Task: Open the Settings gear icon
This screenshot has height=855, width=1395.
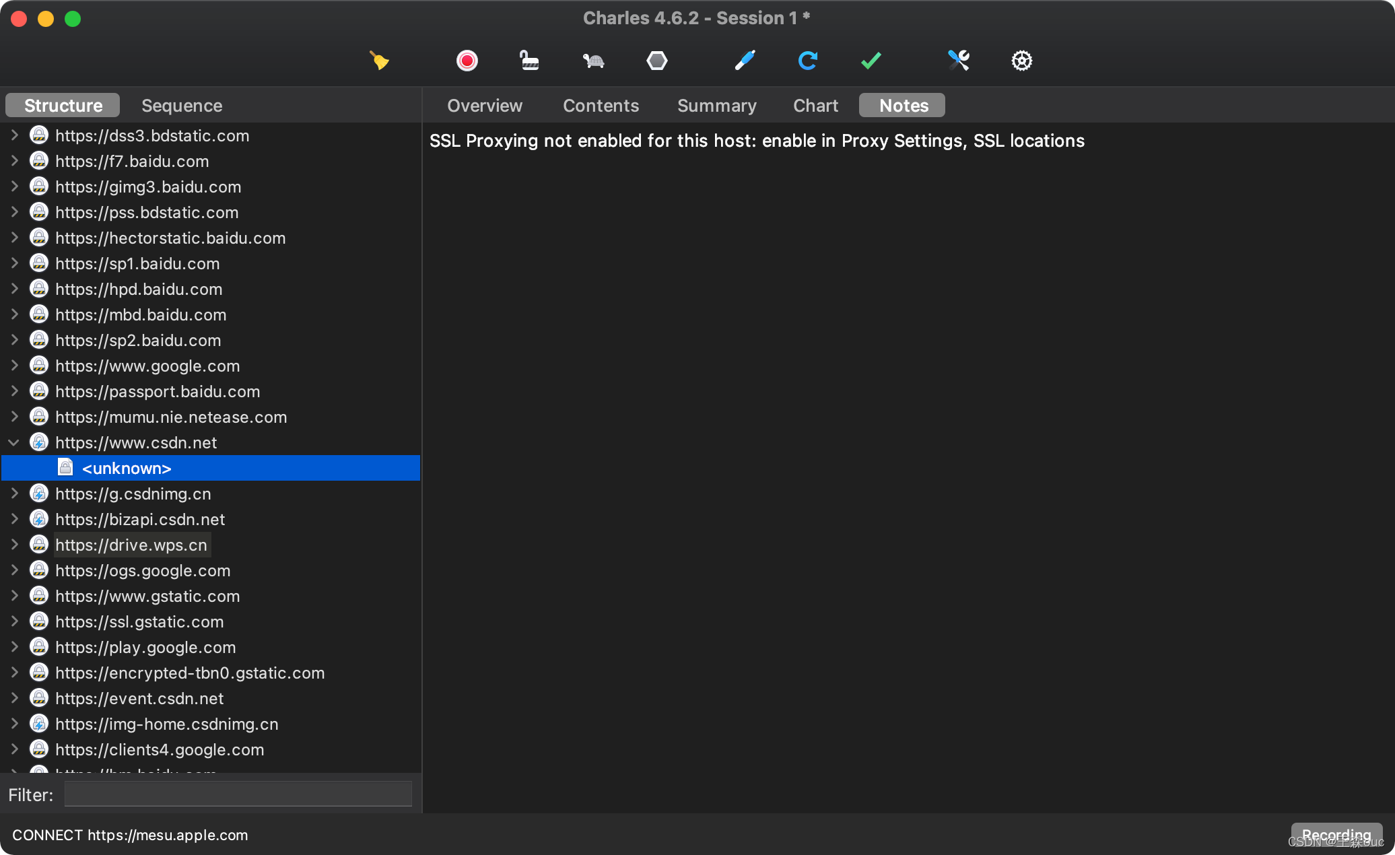Action: click(1021, 61)
